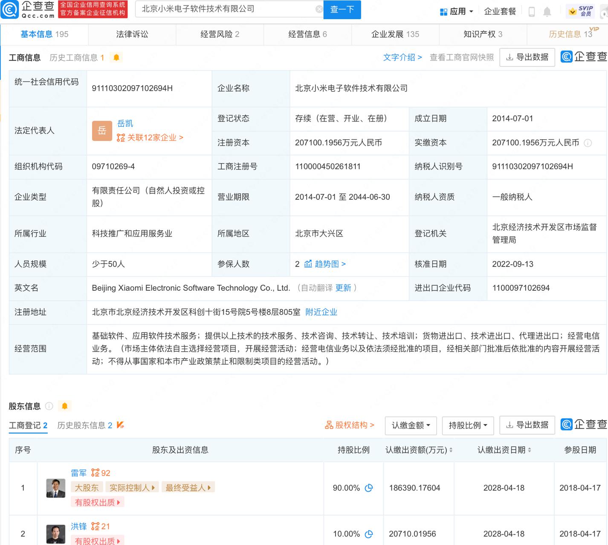Open the 历史工商信息 sub-tab
Image resolution: width=608 pixels, height=545 pixels.
pos(77,57)
